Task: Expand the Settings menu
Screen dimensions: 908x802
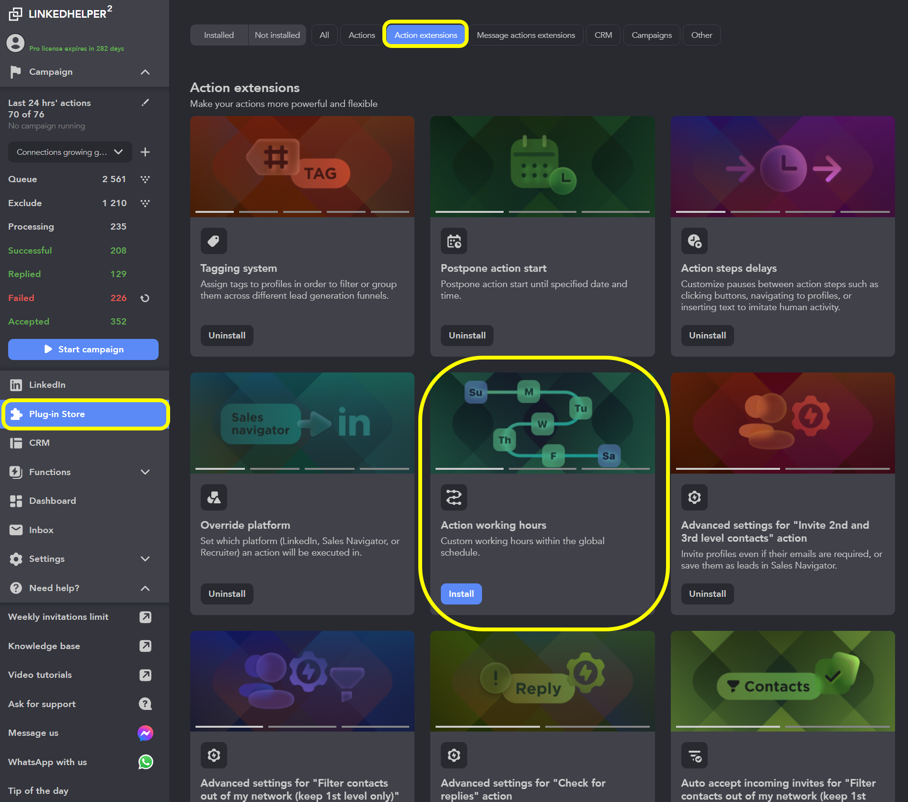Action: 145,559
